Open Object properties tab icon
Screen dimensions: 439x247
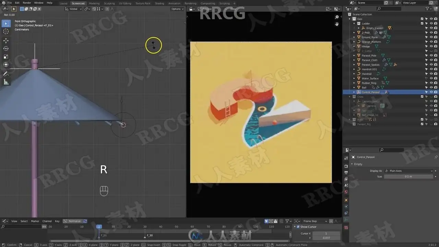click(x=346, y=200)
